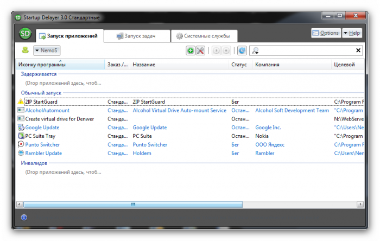Click the green SD application logo
Viewport: 380px width, 241px height.
point(25,34)
